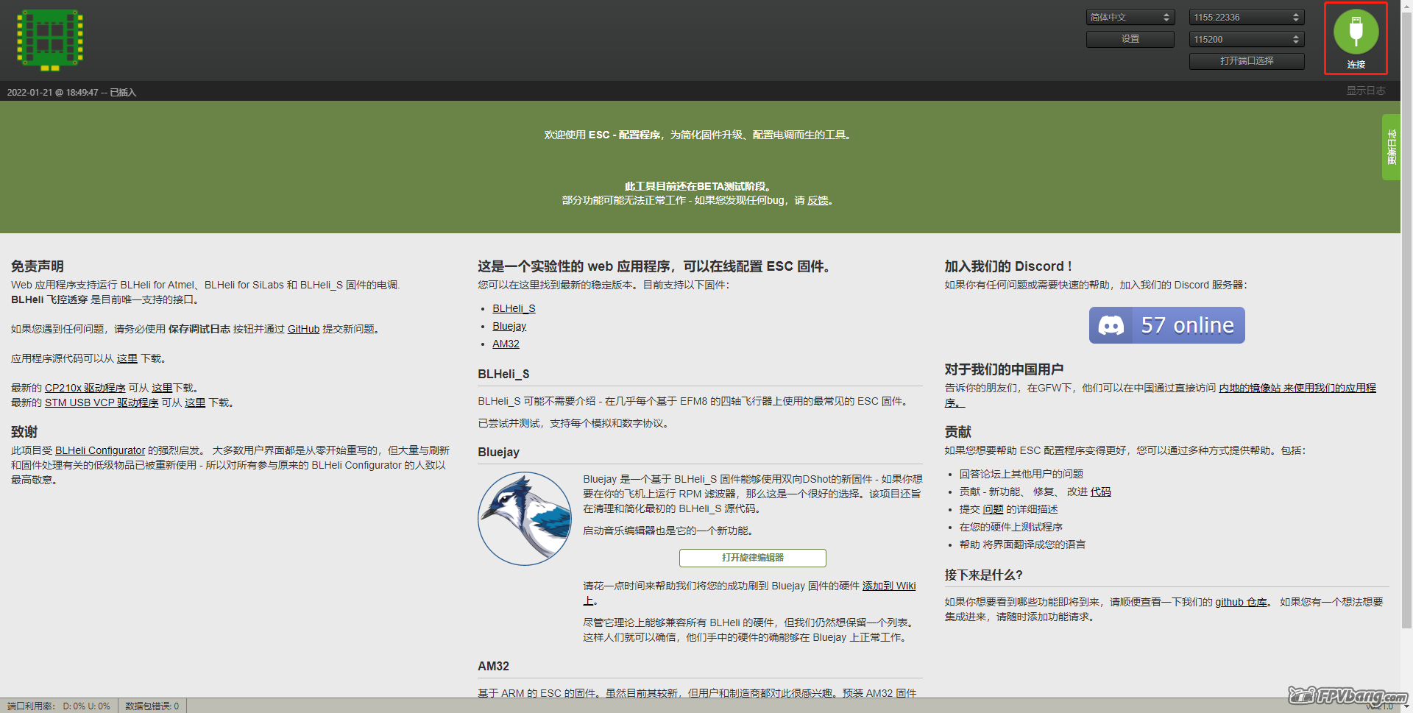1413x713 pixels.
Task: Click the 代码 code link under 贡献
Action: coord(1100,492)
